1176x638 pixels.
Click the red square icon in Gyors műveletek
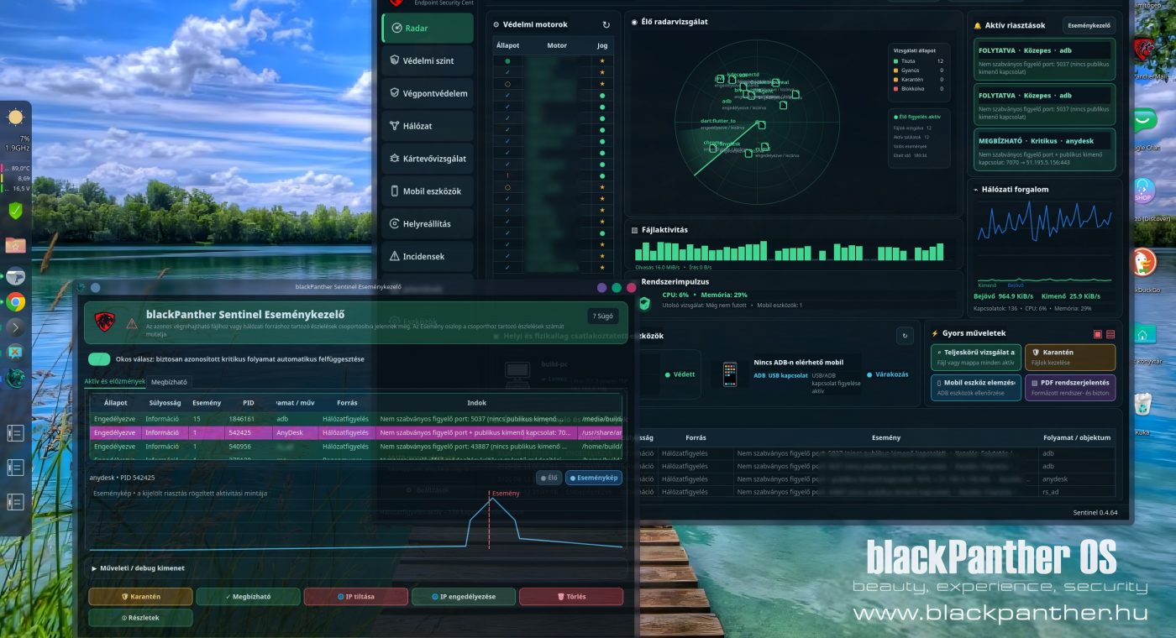tap(1097, 334)
